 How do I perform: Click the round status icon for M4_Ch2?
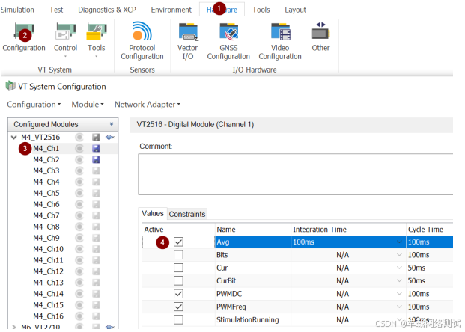[79, 159]
